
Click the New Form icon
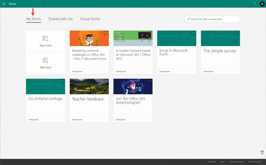[45, 38]
